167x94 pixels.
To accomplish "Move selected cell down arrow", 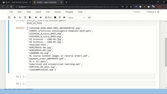I will (x=41, y=17).
